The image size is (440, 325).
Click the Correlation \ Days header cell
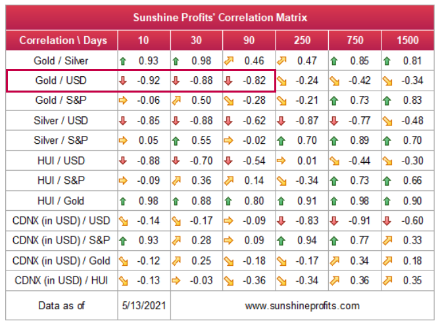point(61,40)
